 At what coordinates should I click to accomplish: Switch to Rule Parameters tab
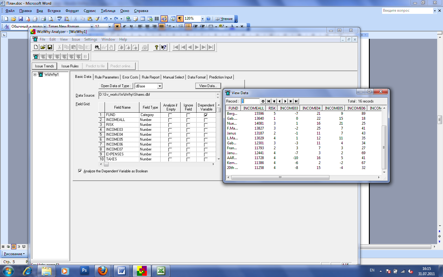pos(107,77)
